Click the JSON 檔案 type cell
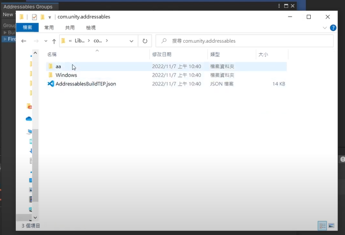 pos(222,84)
